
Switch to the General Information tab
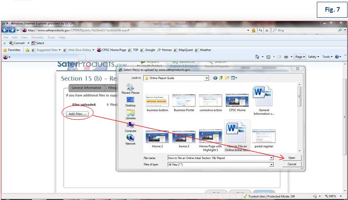(x=86, y=88)
